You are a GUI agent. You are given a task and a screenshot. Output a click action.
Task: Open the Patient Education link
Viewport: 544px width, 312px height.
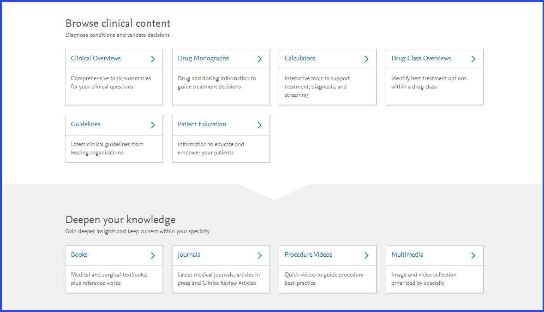[202, 124]
